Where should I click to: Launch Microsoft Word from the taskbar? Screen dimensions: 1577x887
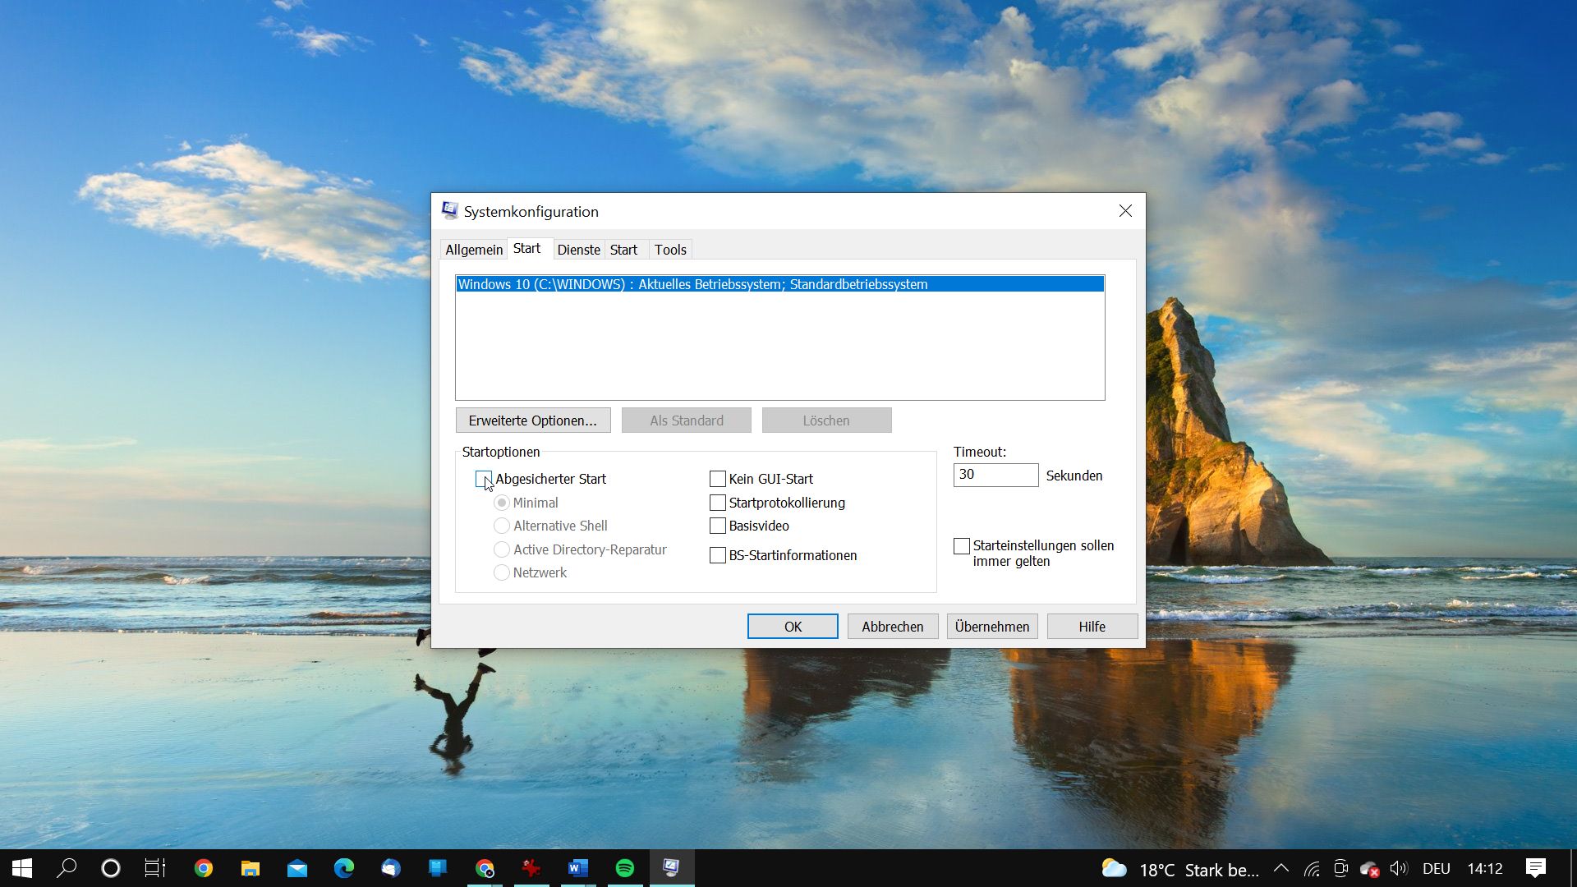tap(578, 868)
